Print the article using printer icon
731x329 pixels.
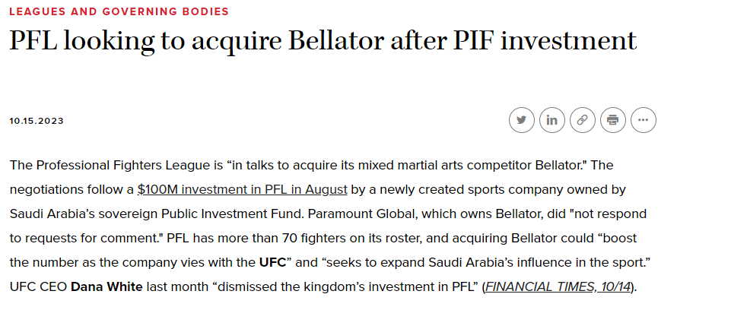pos(612,120)
